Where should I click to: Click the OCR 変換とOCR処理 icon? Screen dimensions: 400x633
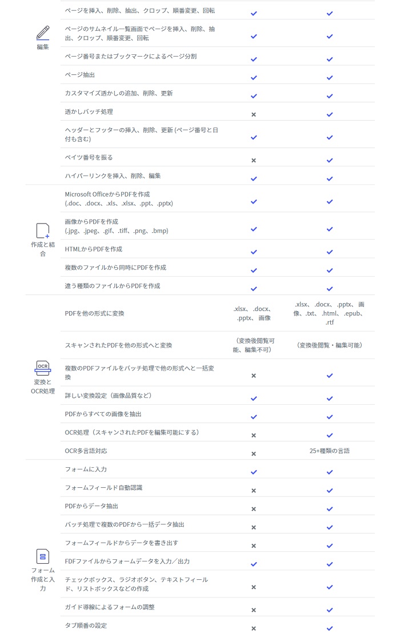pos(43,368)
